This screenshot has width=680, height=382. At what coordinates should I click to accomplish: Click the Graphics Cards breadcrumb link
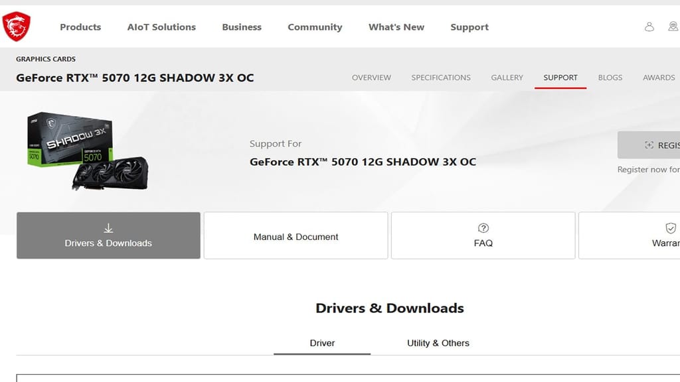(46, 59)
